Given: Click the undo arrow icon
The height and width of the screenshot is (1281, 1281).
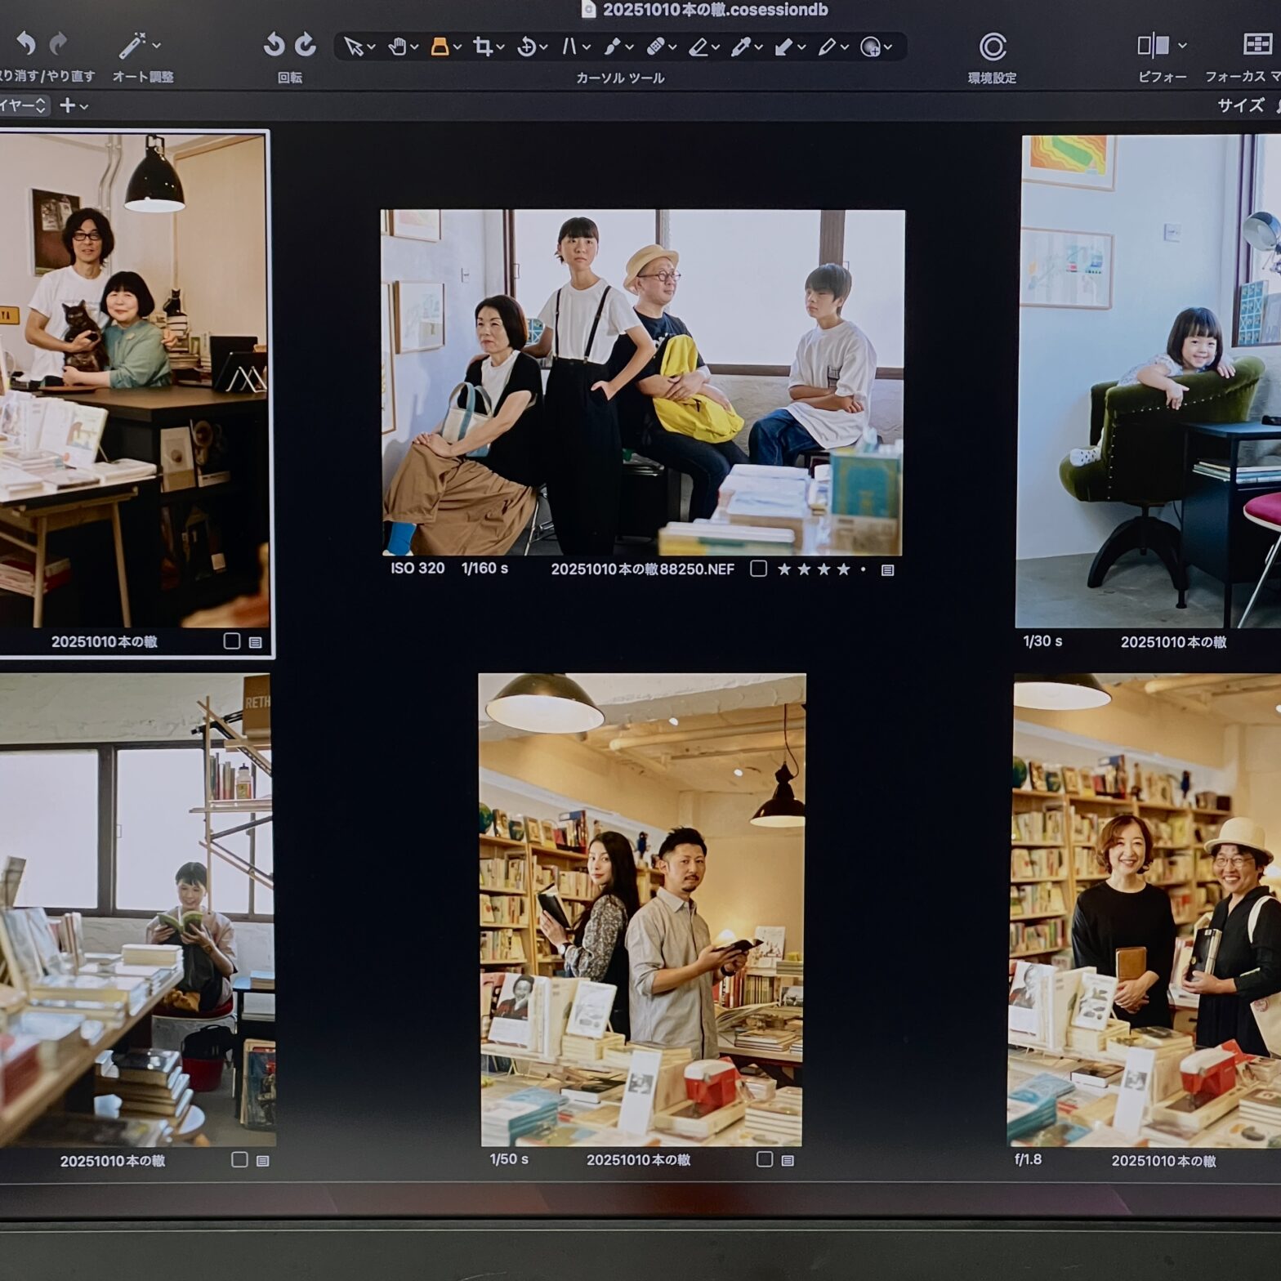Looking at the screenshot, I should pyautogui.click(x=26, y=42).
